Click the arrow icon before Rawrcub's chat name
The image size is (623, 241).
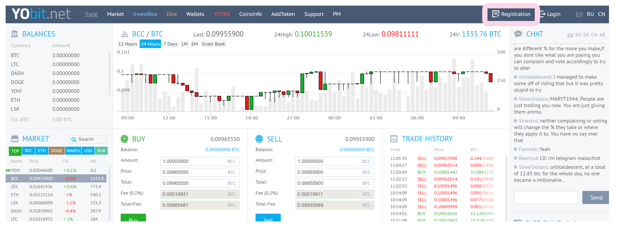516,158
